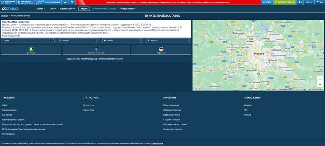Open the settings gear dropdown
Viewport: 325px width, 146px height.
[300, 2]
